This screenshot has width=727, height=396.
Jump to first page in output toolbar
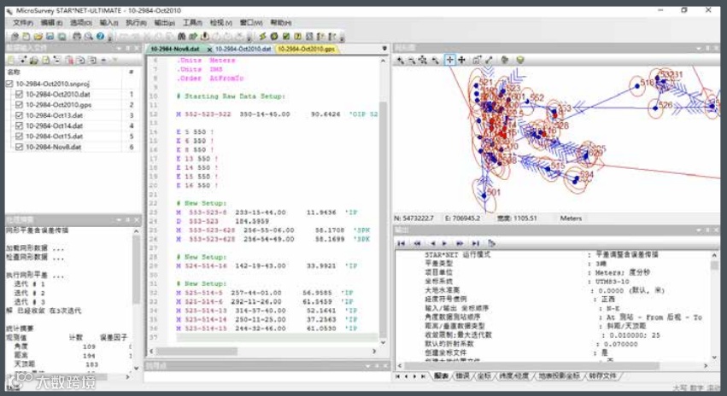coord(402,243)
